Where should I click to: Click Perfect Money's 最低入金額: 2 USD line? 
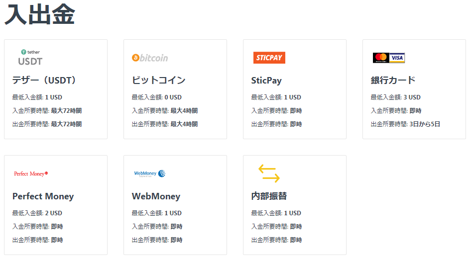coord(37,213)
